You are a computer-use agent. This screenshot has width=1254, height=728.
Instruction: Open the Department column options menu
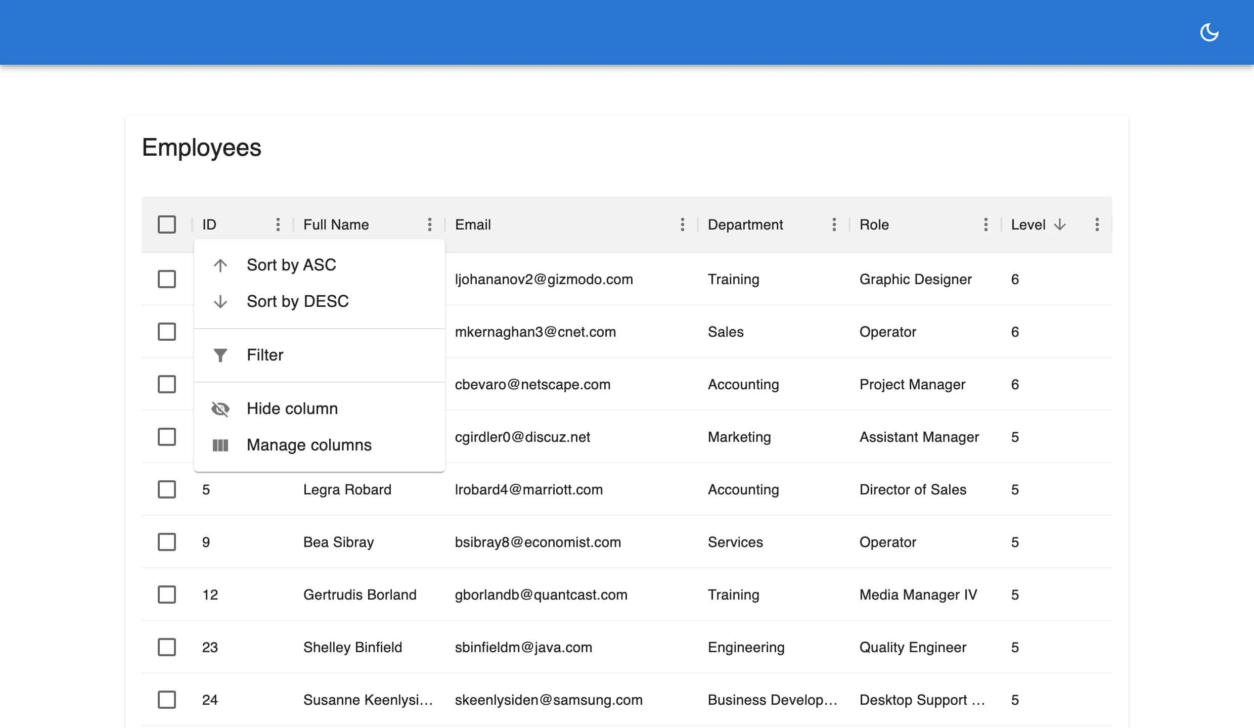(x=834, y=224)
